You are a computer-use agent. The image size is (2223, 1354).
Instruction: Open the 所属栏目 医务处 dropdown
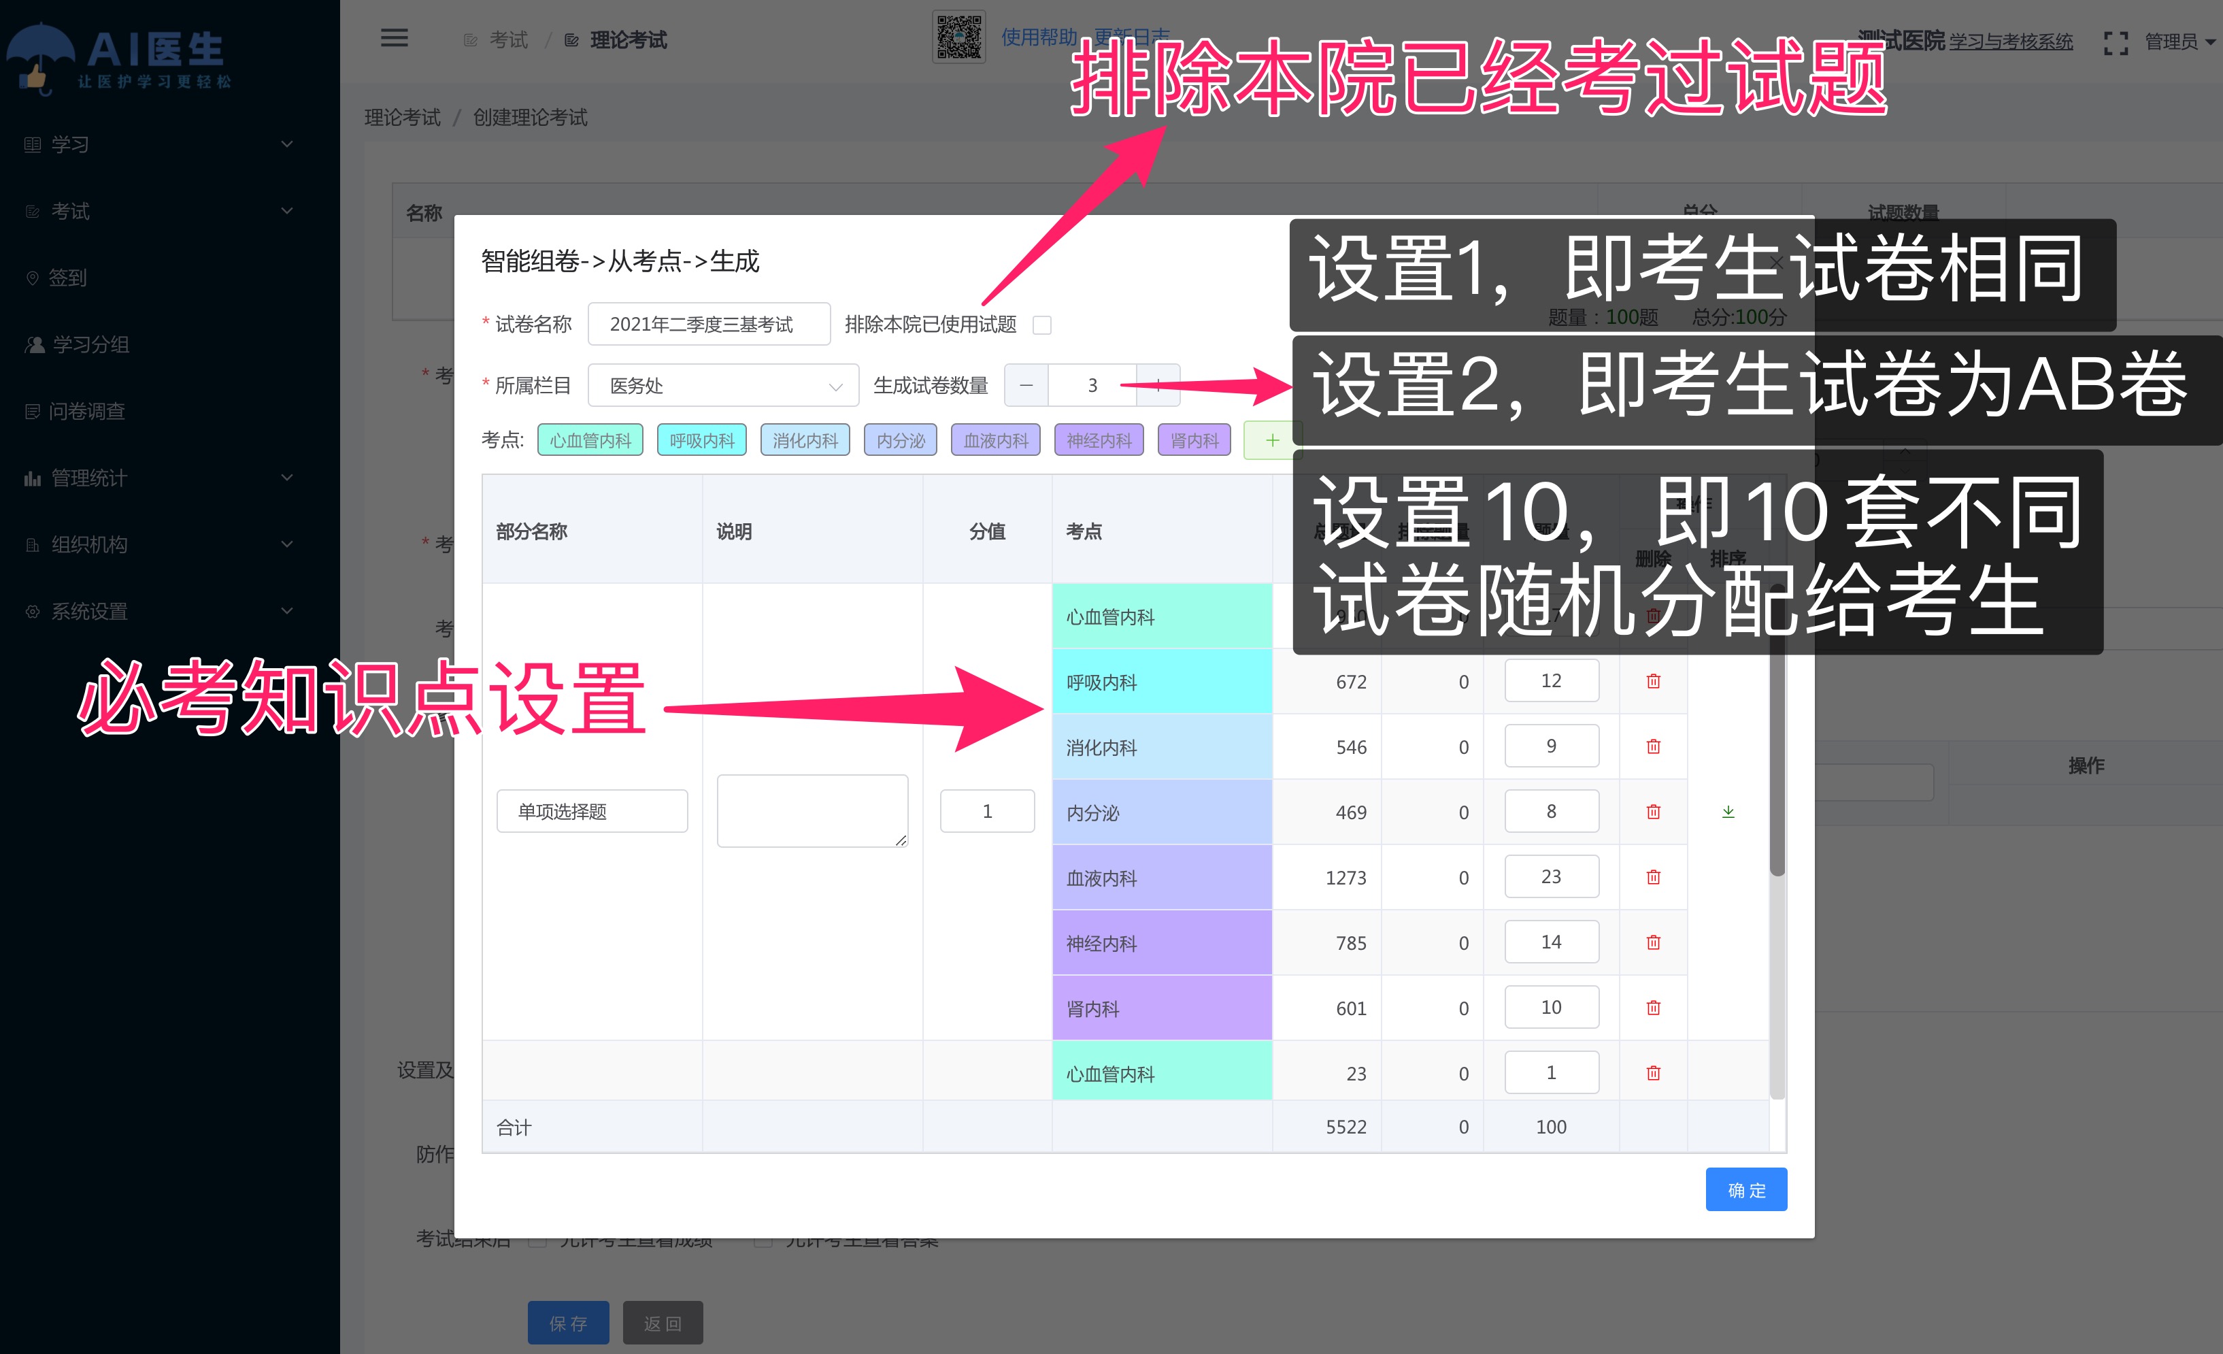coord(722,385)
